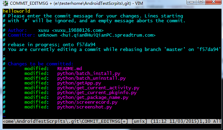The width and height of the screenshot is (223, 130).
Task: Click python/screenrecord.py entry
Action: tap(87, 102)
